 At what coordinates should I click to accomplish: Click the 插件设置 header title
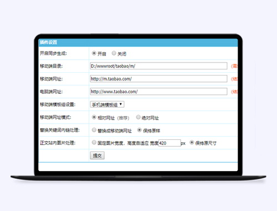pyautogui.click(x=48, y=42)
